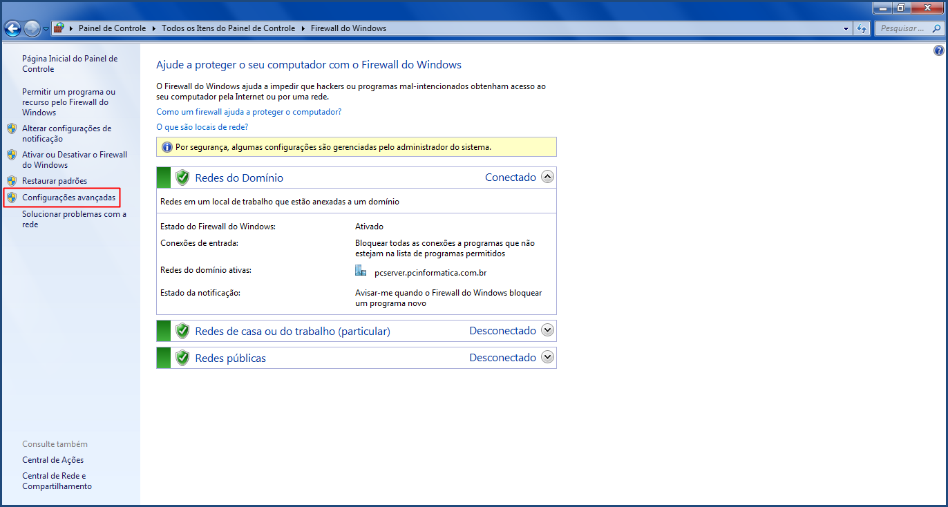Expand Redes de casa ou do trabalho section

click(x=548, y=330)
